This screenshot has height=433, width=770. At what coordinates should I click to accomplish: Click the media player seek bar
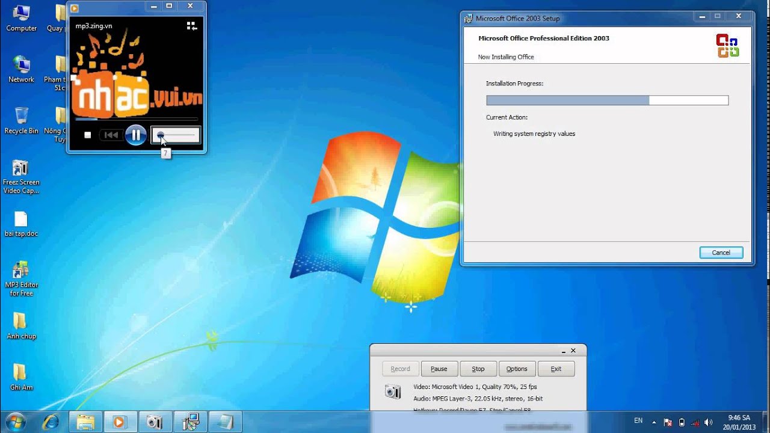coord(136,119)
